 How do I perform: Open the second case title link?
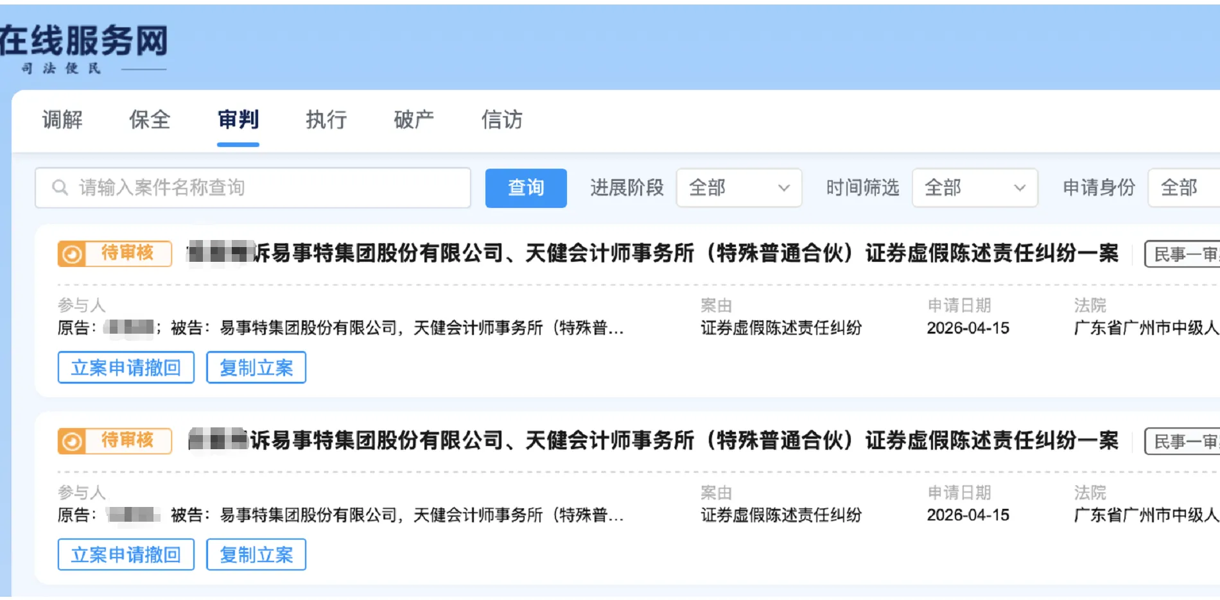point(652,441)
